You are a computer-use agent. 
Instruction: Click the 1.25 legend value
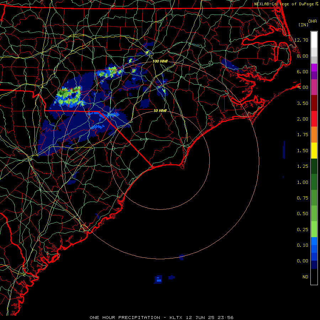click(303, 166)
